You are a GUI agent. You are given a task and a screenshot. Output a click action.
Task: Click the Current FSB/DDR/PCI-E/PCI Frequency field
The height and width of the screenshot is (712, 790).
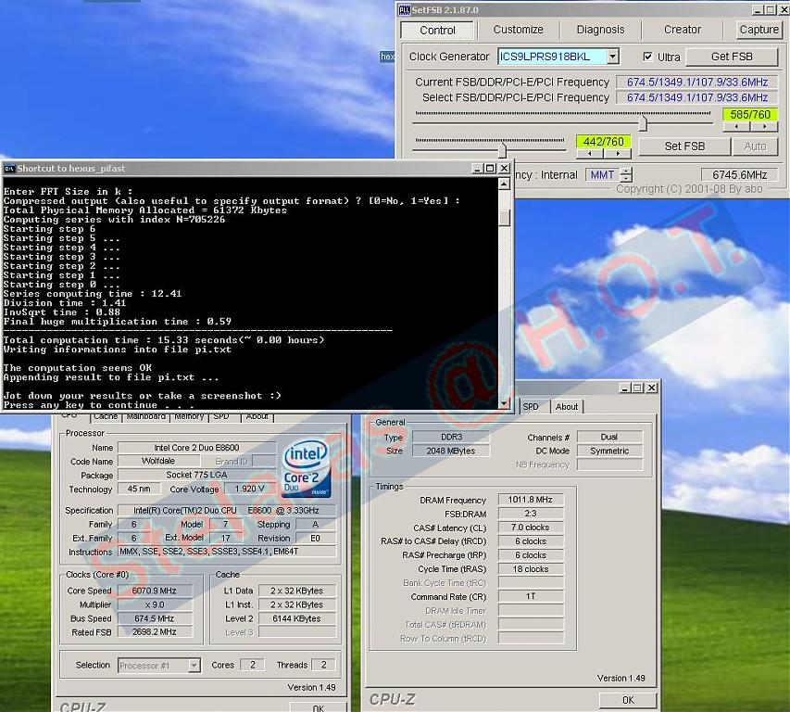[x=697, y=82]
